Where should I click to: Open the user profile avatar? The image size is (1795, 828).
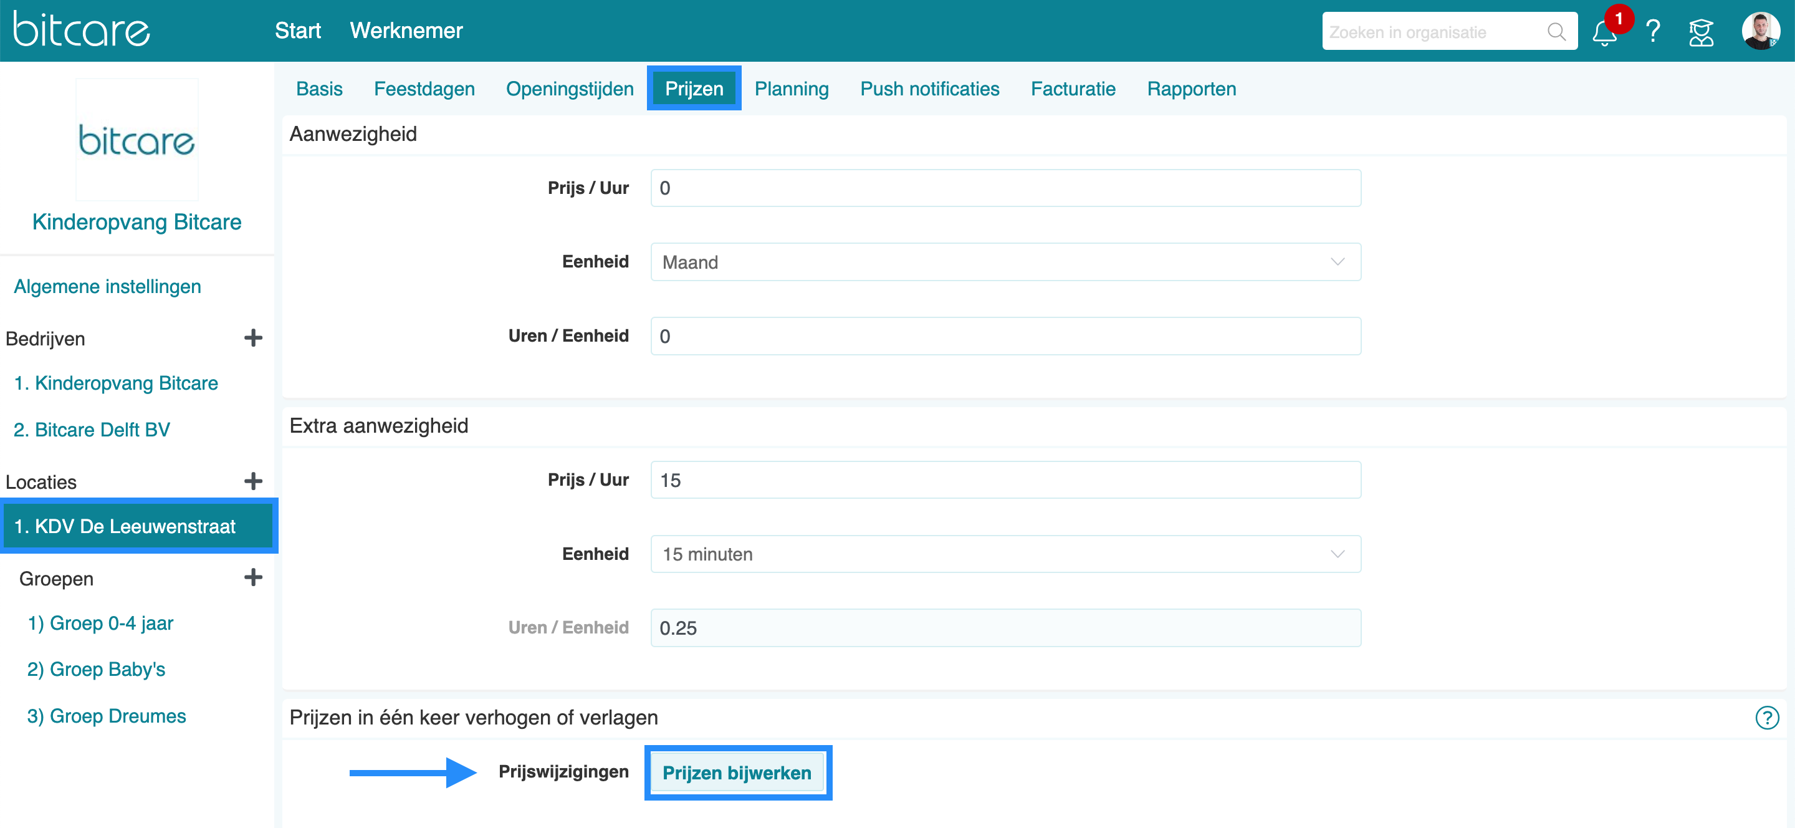pos(1760,31)
